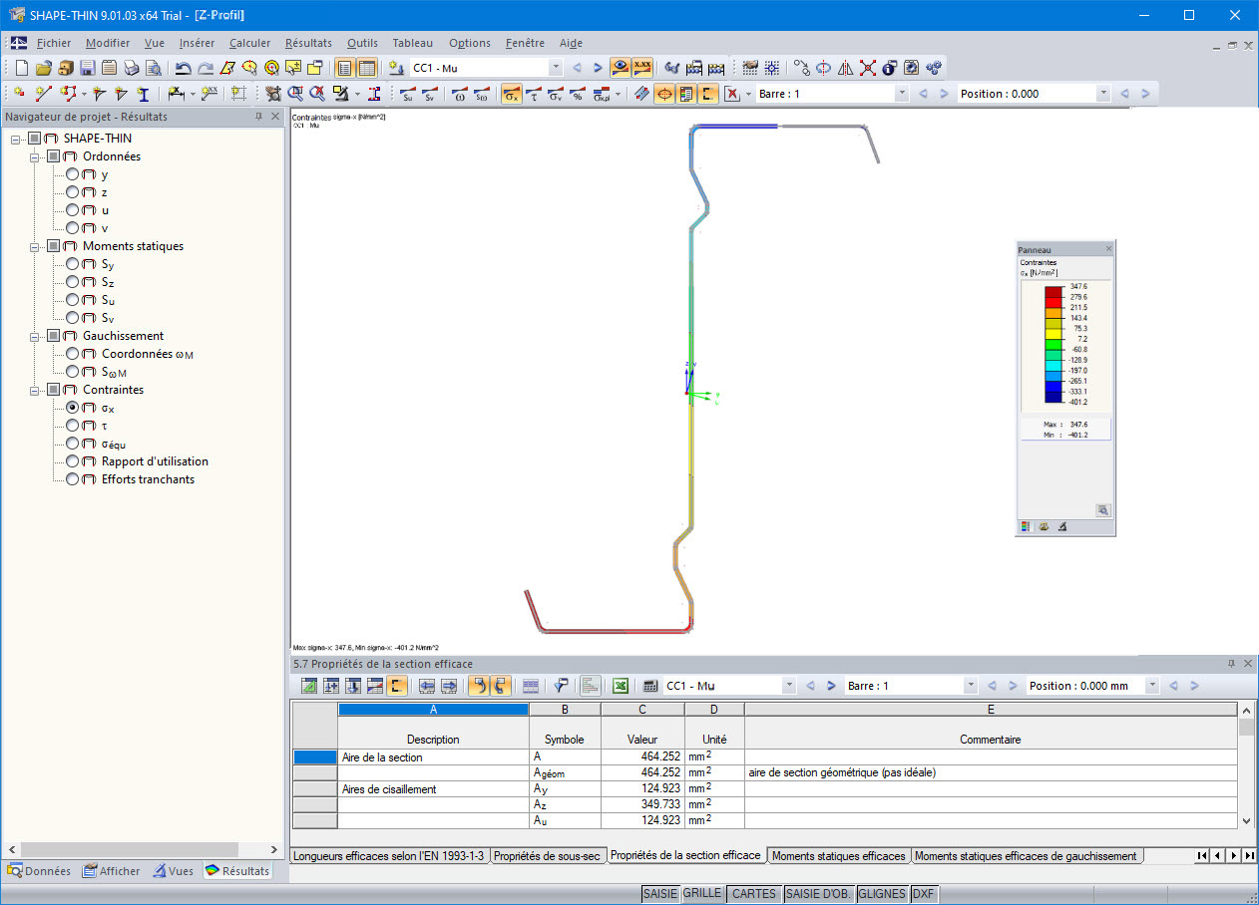
Task: Toggle the Contraintes group checkbox
Action: tap(53, 390)
